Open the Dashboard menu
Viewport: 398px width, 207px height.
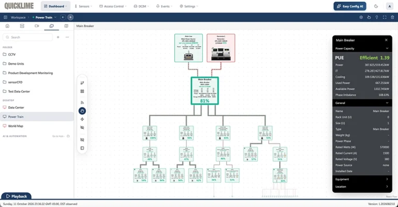[x=55, y=6]
